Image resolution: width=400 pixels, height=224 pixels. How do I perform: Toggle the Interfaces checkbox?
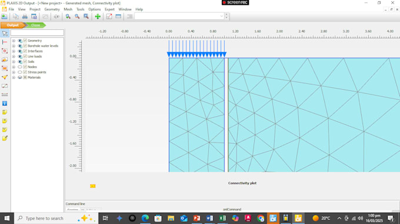[25, 51]
